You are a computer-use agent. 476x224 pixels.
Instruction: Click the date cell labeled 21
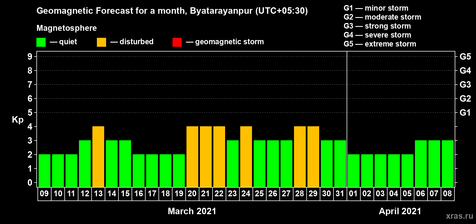click(206, 194)
